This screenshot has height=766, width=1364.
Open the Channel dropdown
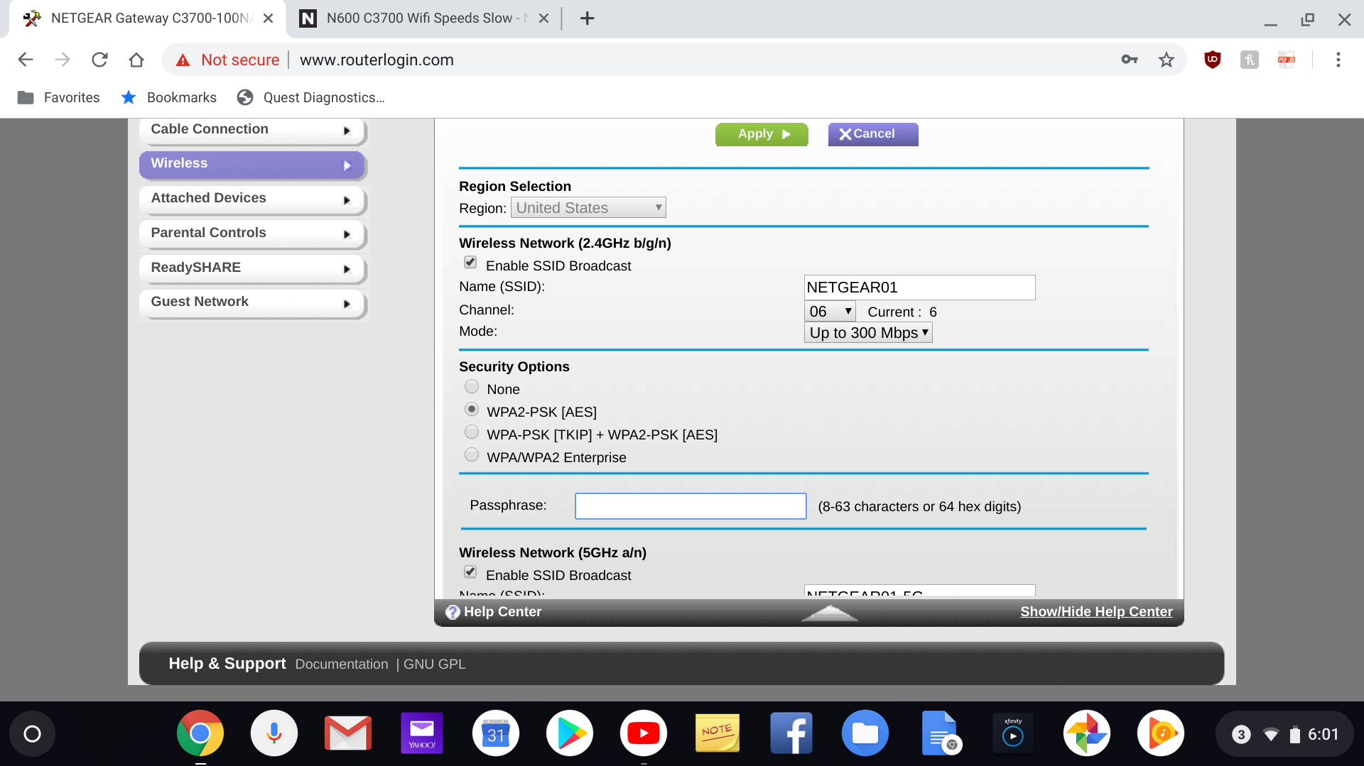pyautogui.click(x=829, y=312)
